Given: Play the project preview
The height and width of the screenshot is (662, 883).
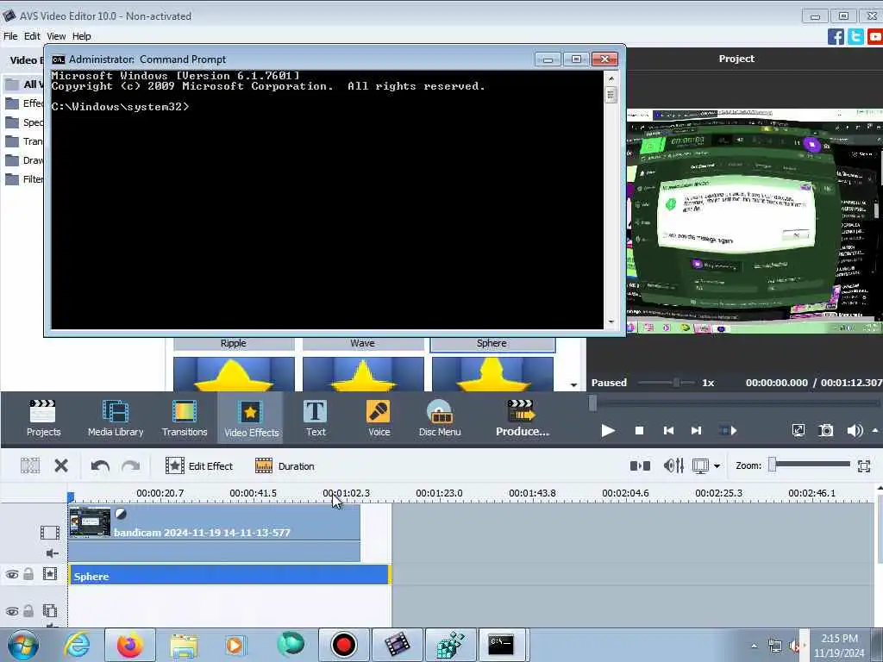Looking at the screenshot, I should click(x=608, y=431).
